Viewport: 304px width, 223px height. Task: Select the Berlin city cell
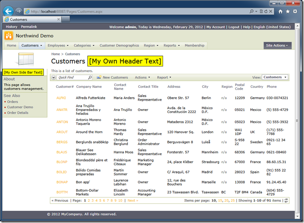[x=206, y=98]
